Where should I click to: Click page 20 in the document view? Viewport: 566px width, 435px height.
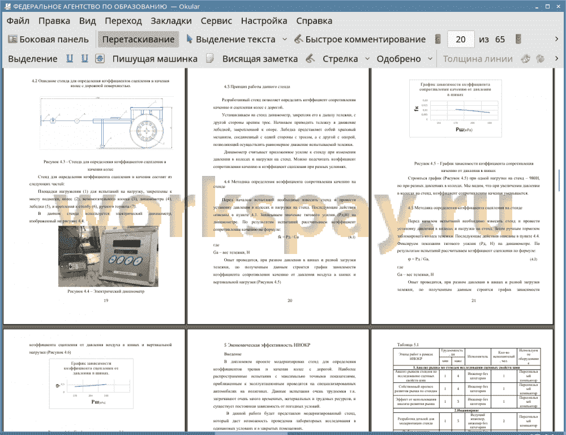pyautogui.click(x=278, y=196)
